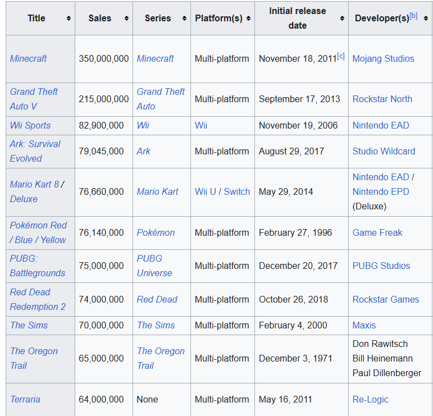
Task: Open Nintendo EPD developer link
Action: pyautogui.click(x=381, y=192)
